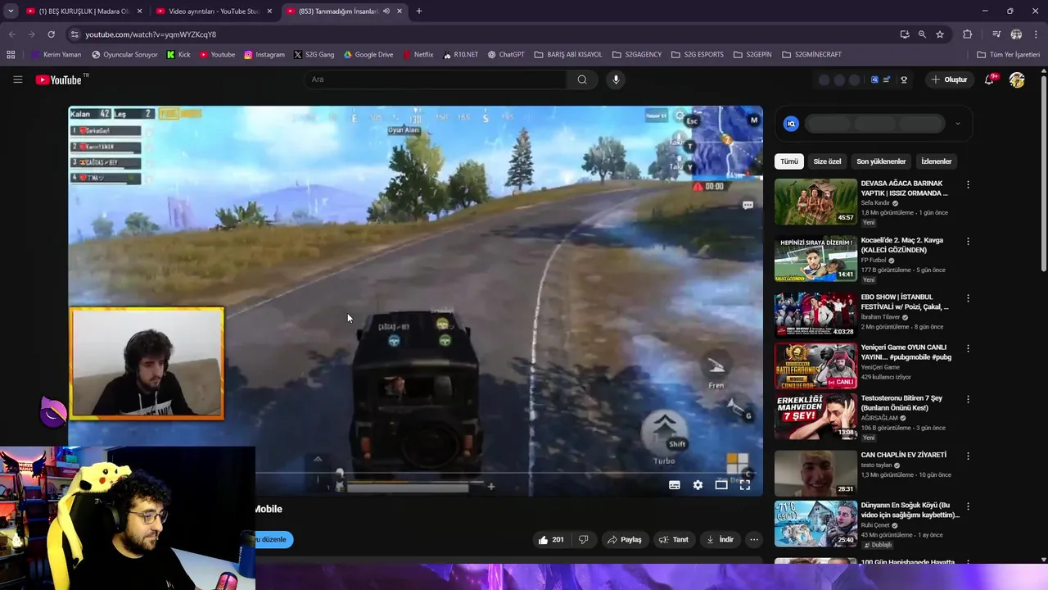Screen dimensions: 1048x590
Task: Open more actions menu under video
Action: (754, 539)
